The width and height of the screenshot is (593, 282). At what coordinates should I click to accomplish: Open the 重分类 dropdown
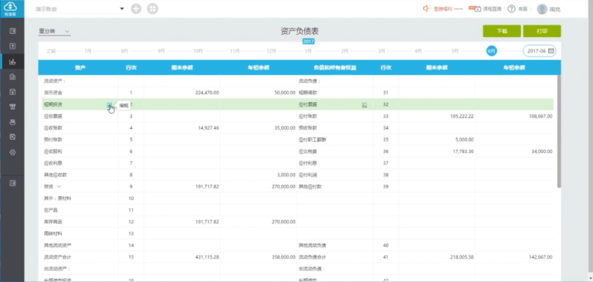[x=55, y=32]
